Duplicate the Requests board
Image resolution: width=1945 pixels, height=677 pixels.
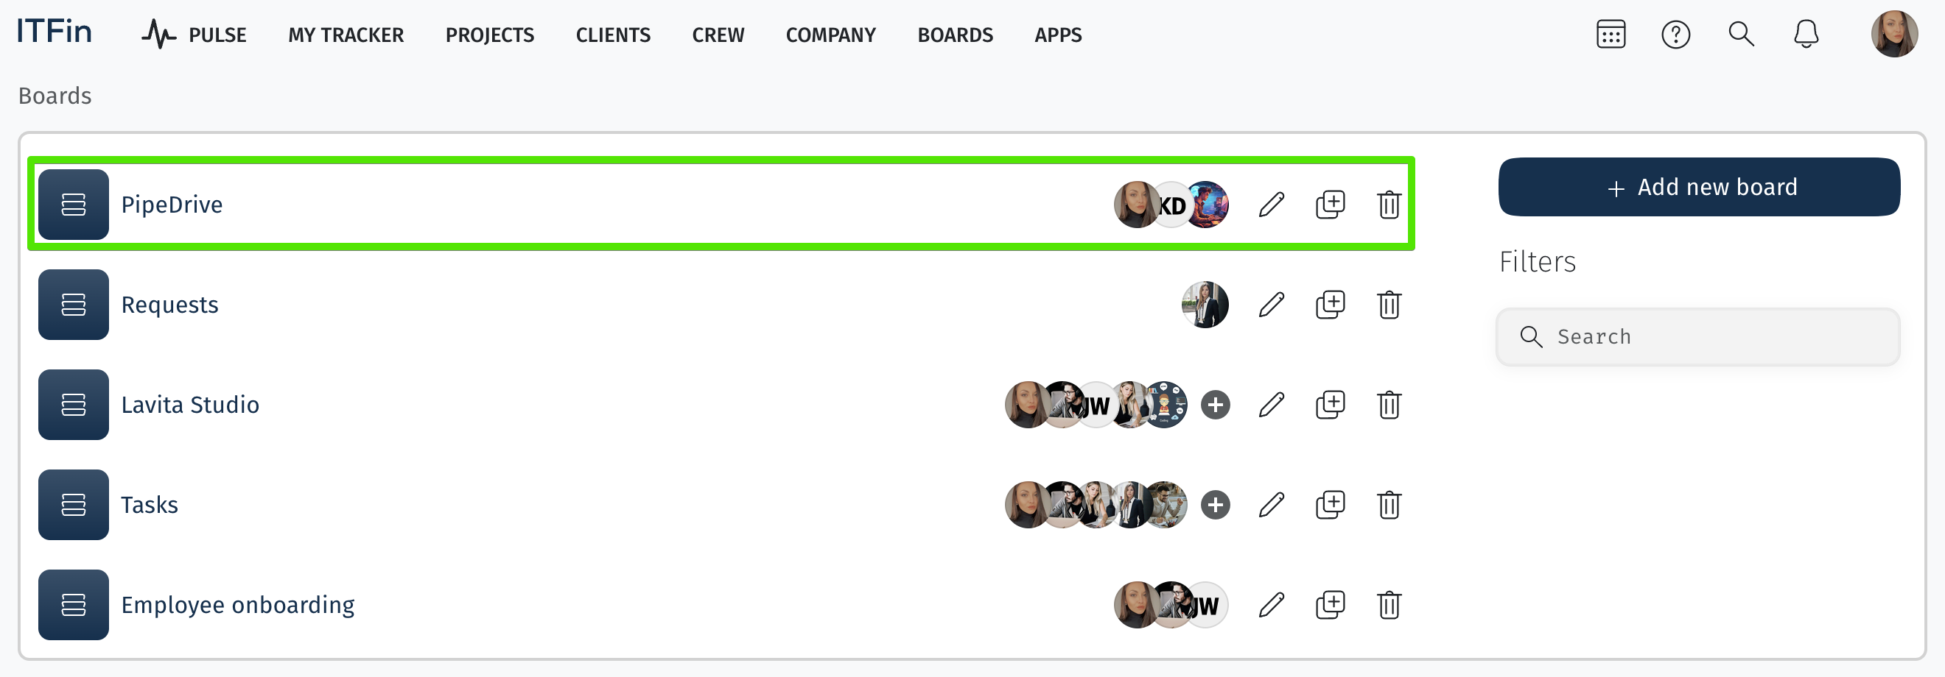(1330, 305)
